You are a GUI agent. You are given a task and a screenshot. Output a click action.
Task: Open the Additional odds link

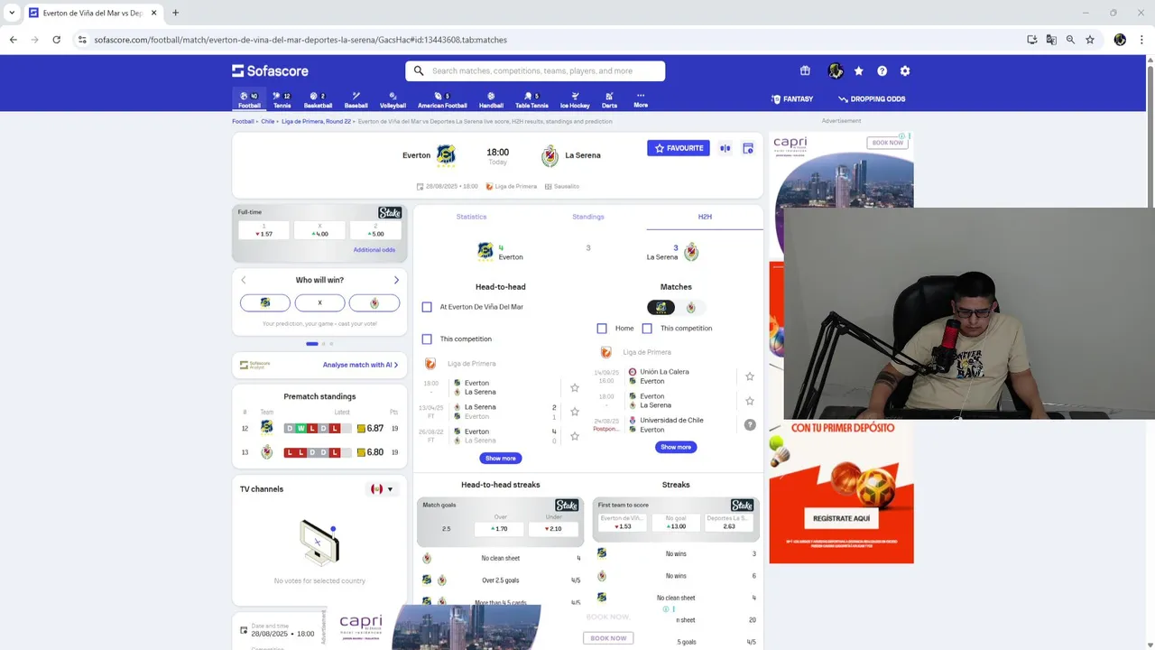click(x=374, y=250)
